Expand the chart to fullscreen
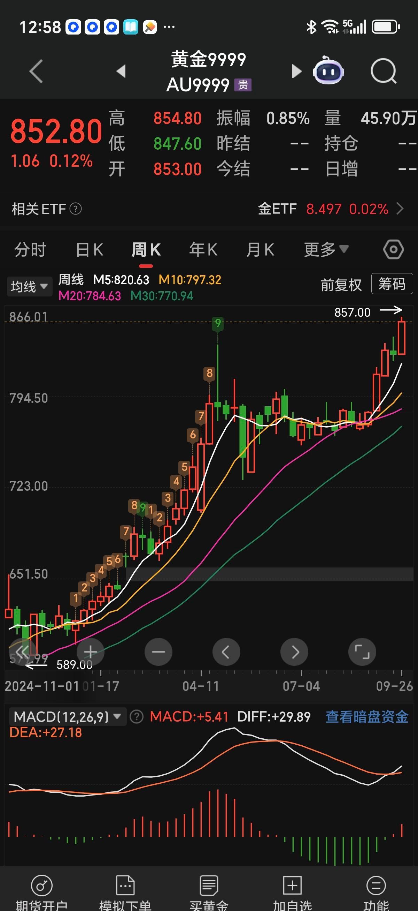Viewport: 418px width, 911px height. [362, 652]
